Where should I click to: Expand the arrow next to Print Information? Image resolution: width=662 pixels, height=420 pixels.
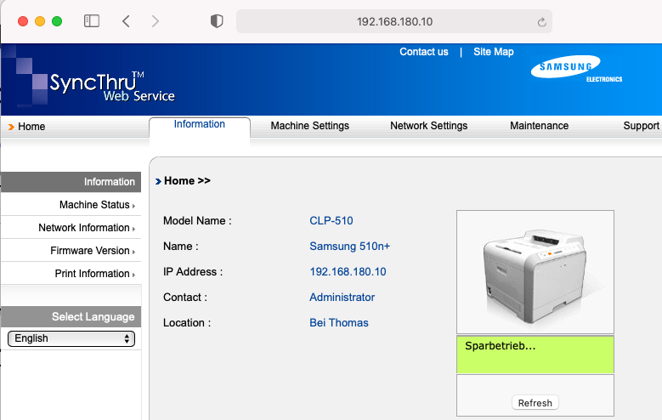pyautogui.click(x=133, y=275)
